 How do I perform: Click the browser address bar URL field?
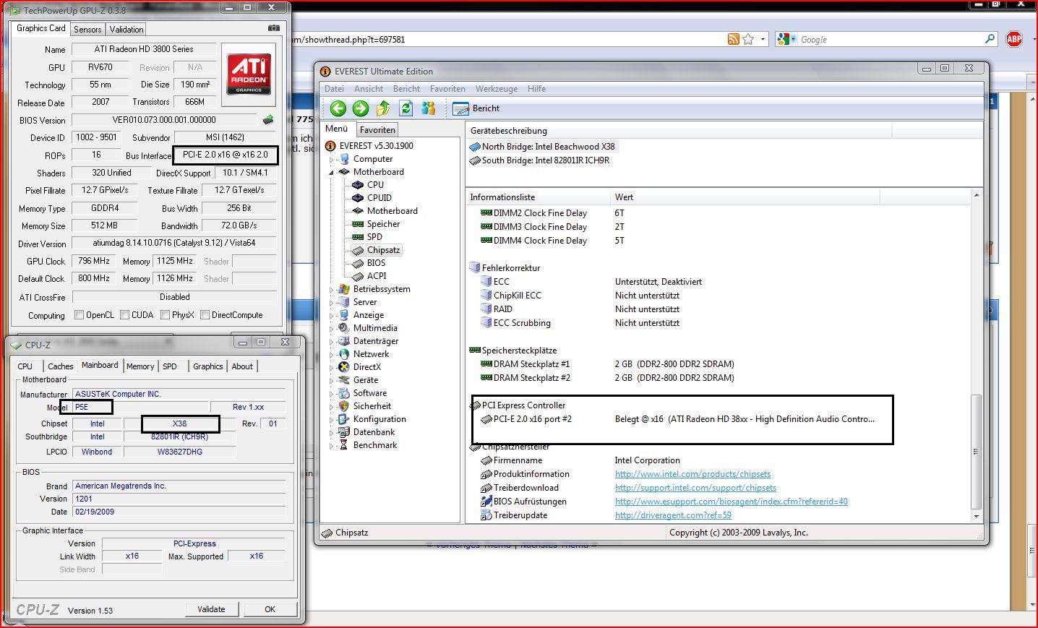coord(506,40)
